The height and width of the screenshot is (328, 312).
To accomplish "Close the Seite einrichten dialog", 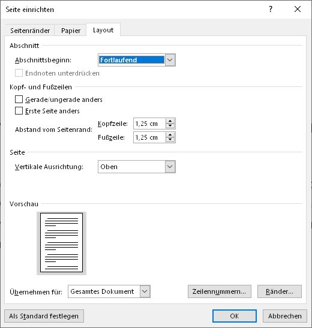I will pos(298,9).
